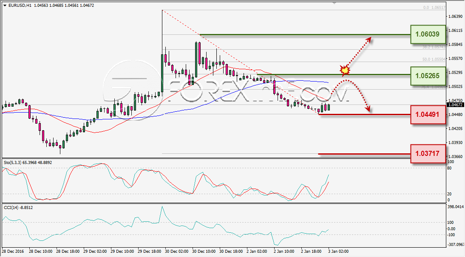Click the Fibonacci 50.0 level label
Viewport: 465px width, 257px height.
[434, 59]
